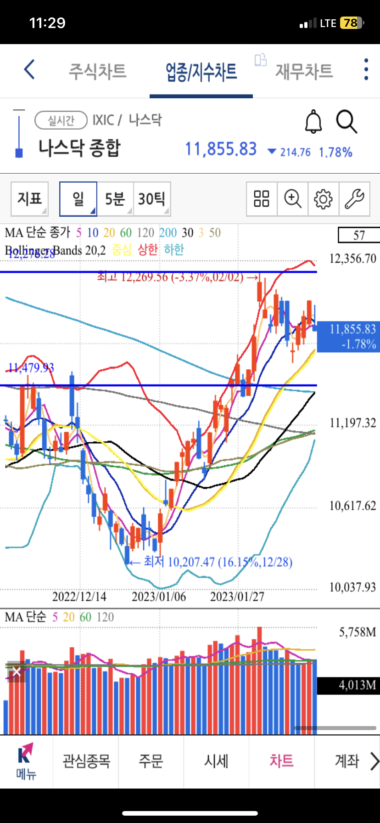Tap the 2023/01/06 date label
The image size is (380, 823).
[x=159, y=597]
